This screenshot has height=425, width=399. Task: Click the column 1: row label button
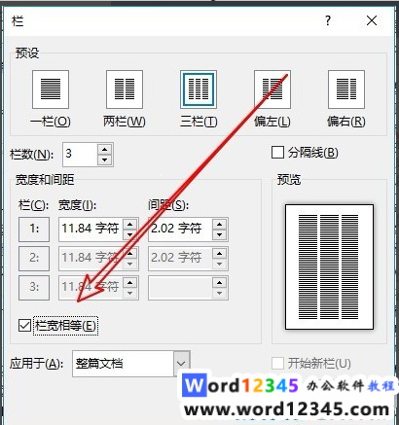coord(34,230)
